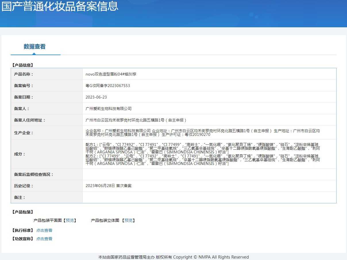Select the page title 国产普通化妆品备案信息
Screen dimensions: 347x260
60,6
